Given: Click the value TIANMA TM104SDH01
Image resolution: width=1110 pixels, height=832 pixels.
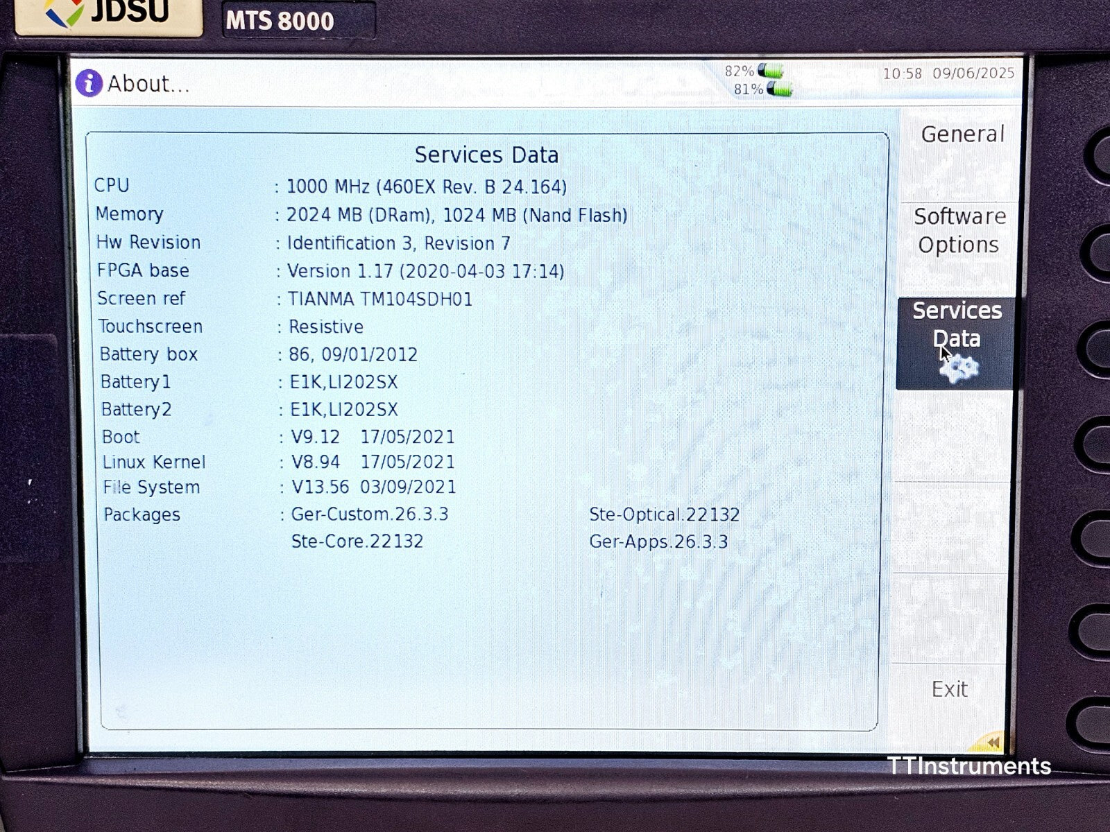Looking at the screenshot, I should pos(380,299).
